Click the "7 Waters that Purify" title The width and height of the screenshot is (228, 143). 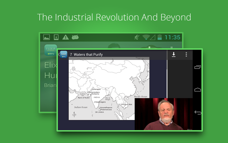tap(86, 54)
